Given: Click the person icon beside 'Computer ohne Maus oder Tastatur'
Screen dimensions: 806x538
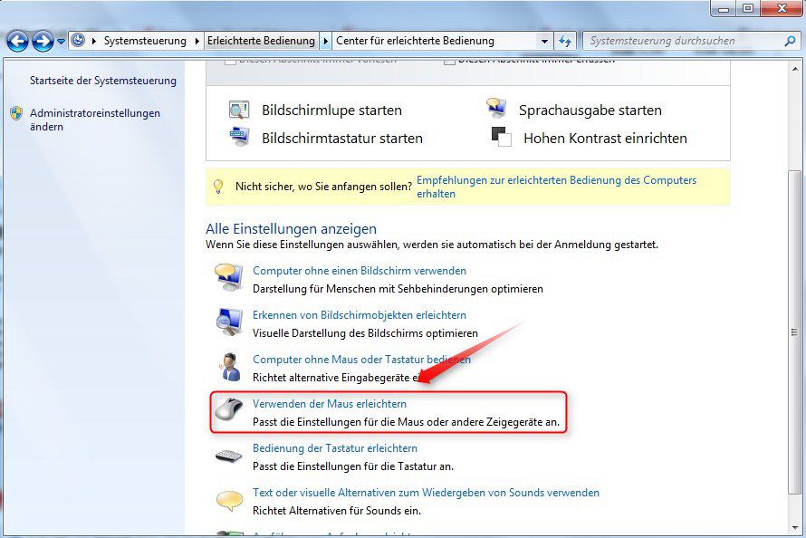Looking at the screenshot, I should pyautogui.click(x=229, y=366).
